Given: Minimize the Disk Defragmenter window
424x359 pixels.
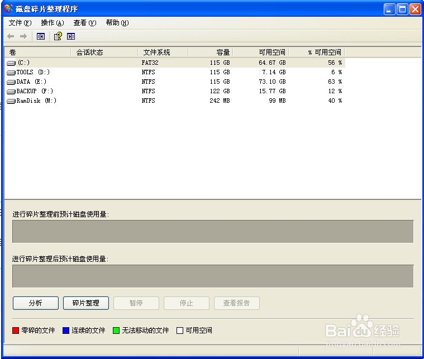Looking at the screenshot, I should (x=389, y=9).
